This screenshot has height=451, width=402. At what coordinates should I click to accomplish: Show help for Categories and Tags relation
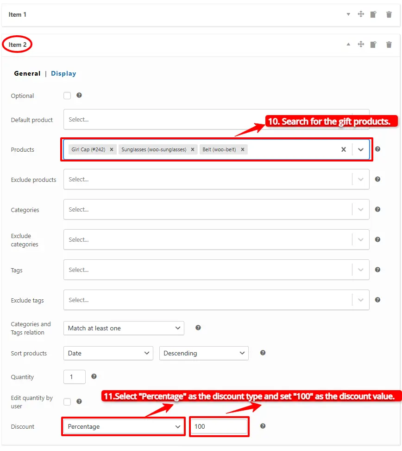pos(198,328)
